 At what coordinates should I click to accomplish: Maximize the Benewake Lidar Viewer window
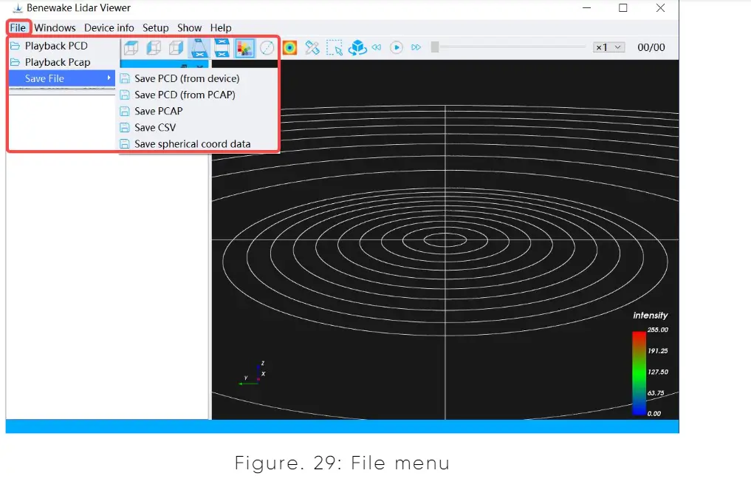click(623, 7)
